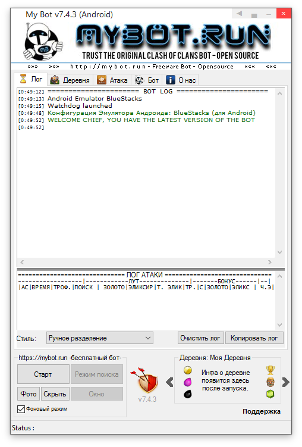Show previous village info with left arrow
This screenshot has width=302, height=447.
pos(169,382)
